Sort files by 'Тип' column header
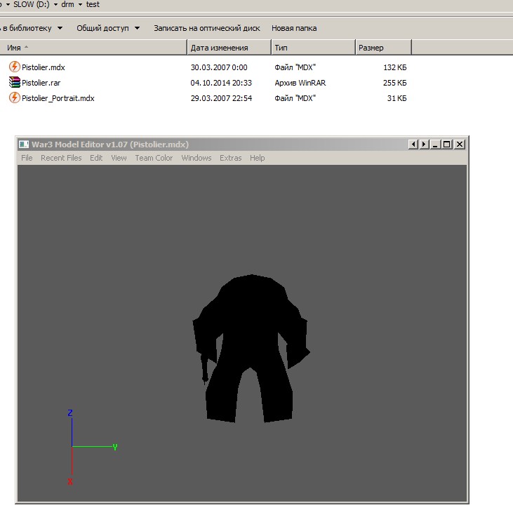The width and height of the screenshot is (513, 517). (x=314, y=48)
